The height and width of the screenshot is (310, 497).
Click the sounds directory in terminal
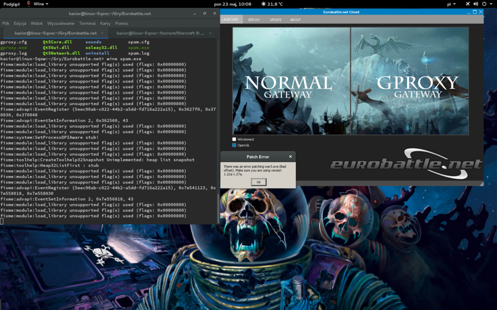pyautogui.click(x=93, y=42)
